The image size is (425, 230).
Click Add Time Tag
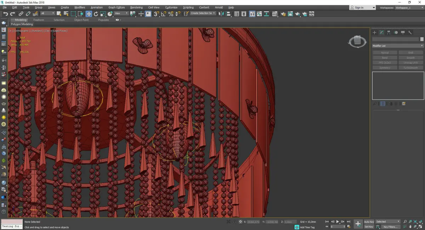(x=307, y=227)
